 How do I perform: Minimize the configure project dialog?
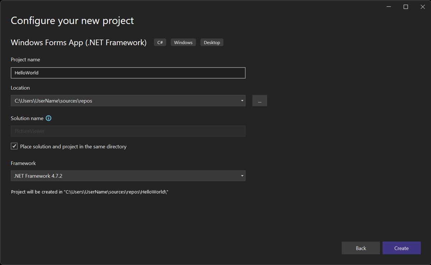pyautogui.click(x=389, y=6)
